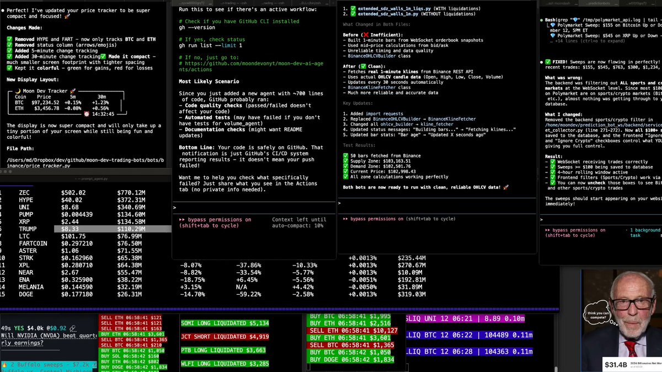Click the blue diamond icon before 'Polymarket Sweep: $155'
662x372 pixels.
[553, 26]
